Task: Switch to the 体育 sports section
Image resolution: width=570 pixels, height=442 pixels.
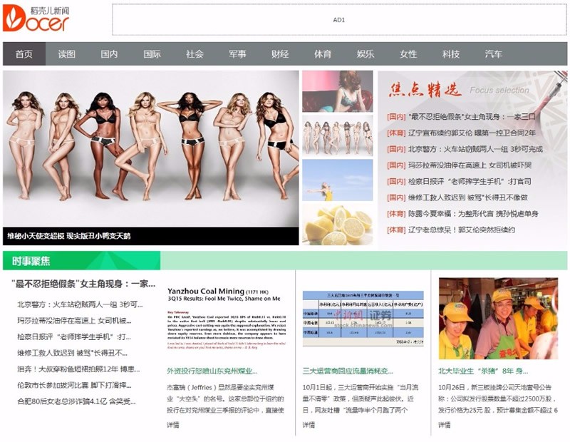Action: point(323,53)
